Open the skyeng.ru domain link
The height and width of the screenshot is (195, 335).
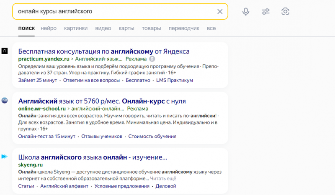(30, 165)
